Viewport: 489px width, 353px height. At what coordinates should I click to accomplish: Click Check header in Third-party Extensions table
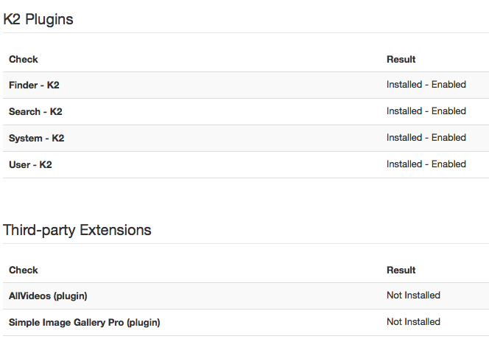coord(24,270)
